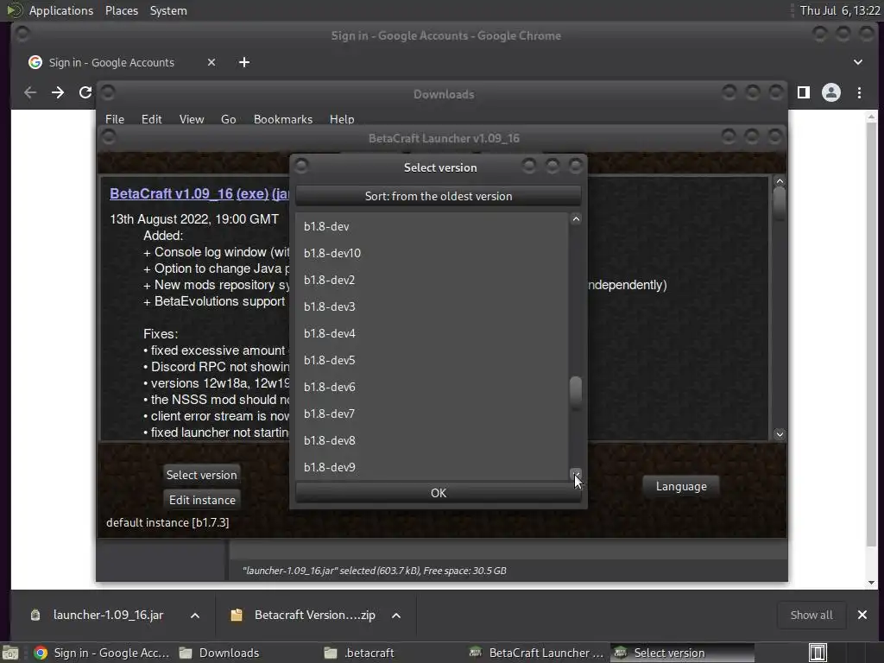Click workspace switcher icon in taskbar

818,653
